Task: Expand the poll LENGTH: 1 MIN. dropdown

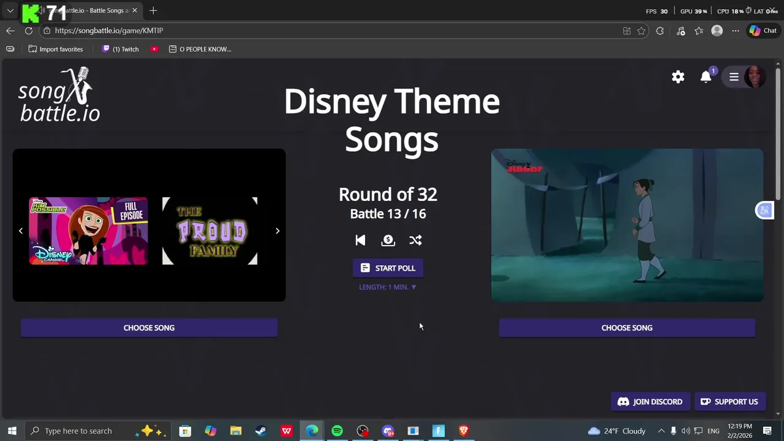Action: pyautogui.click(x=388, y=287)
